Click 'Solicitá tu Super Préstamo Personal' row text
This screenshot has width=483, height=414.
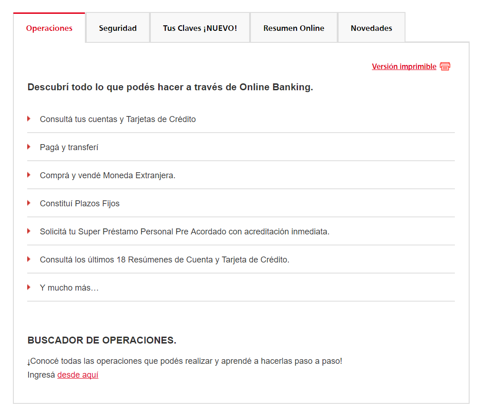[x=185, y=232]
